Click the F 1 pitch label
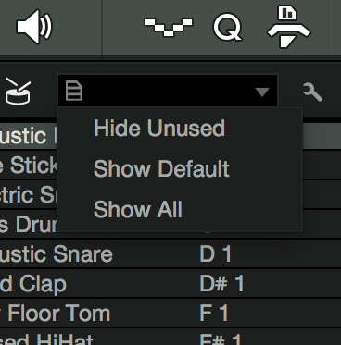Screen dimensions: 341x345 (214, 313)
